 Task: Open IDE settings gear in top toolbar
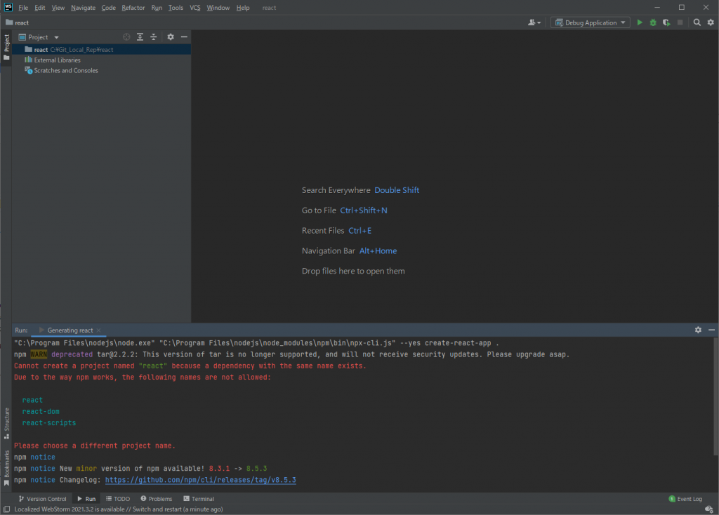pyautogui.click(x=711, y=22)
